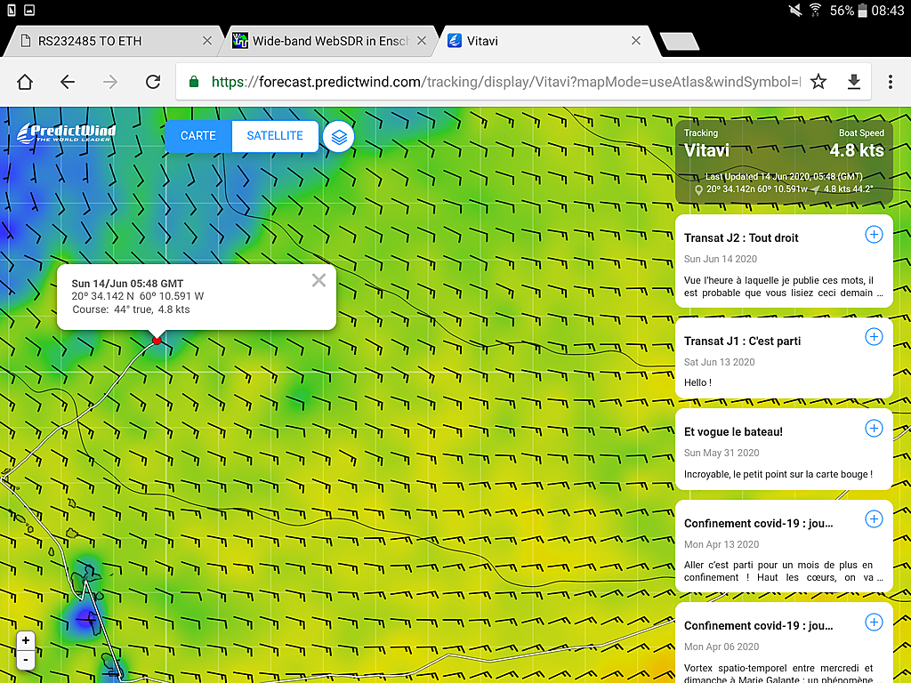Close the position info popup
Screen dimensions: 911x683
[x=318, y=280]
